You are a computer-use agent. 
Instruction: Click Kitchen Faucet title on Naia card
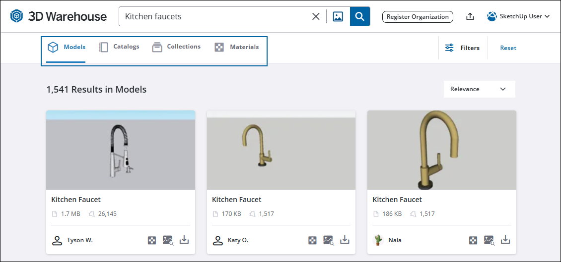pos(397,200)
